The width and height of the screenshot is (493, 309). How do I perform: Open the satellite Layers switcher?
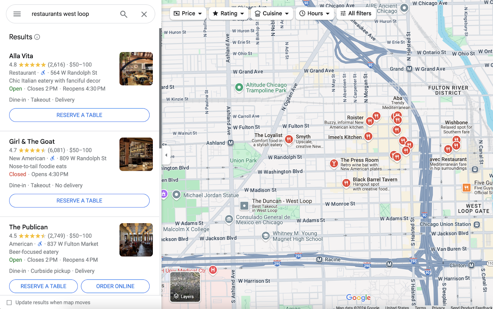point(185,287)
